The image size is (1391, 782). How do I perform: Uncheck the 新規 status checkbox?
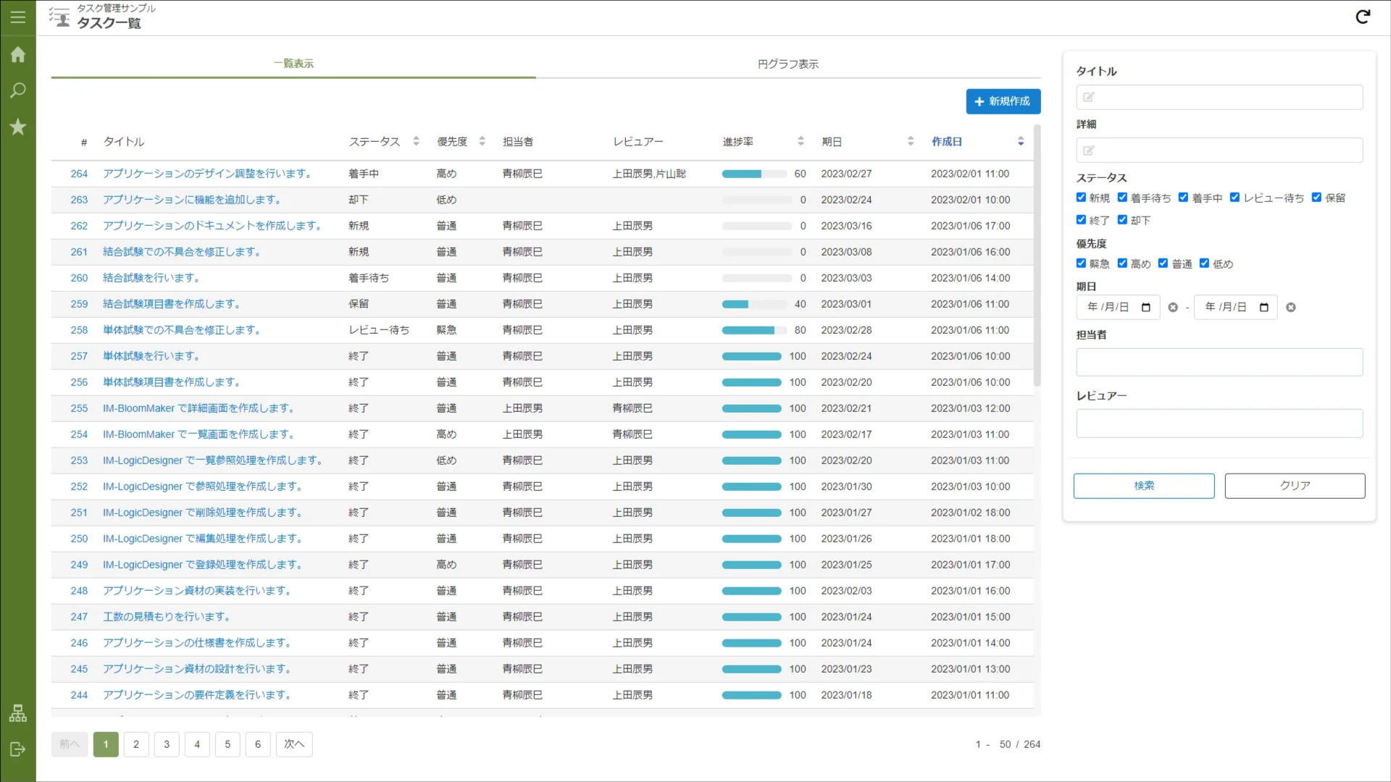[x=1081, y=198]
